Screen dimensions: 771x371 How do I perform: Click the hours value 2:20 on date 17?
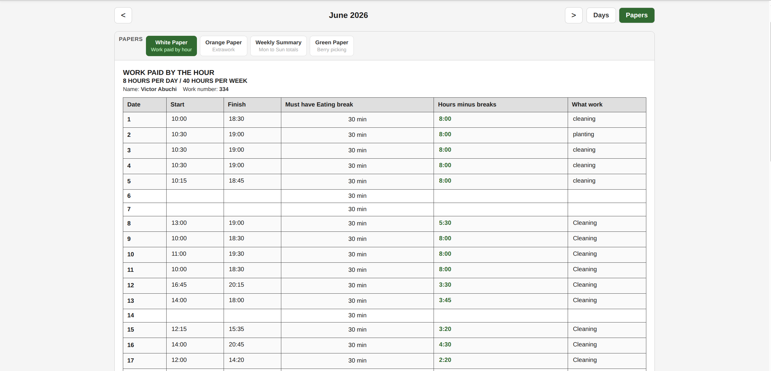point(445,360)
